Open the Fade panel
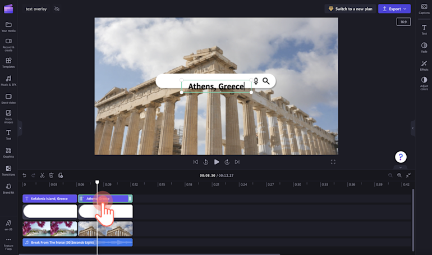Screen dimensions: 432x255 pyautogui.click(x=424, y=47)
